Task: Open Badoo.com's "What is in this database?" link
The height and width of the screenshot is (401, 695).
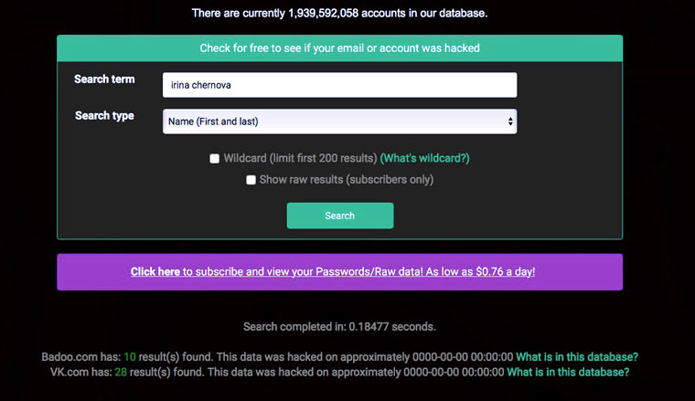Action: (x=576, y=356)
